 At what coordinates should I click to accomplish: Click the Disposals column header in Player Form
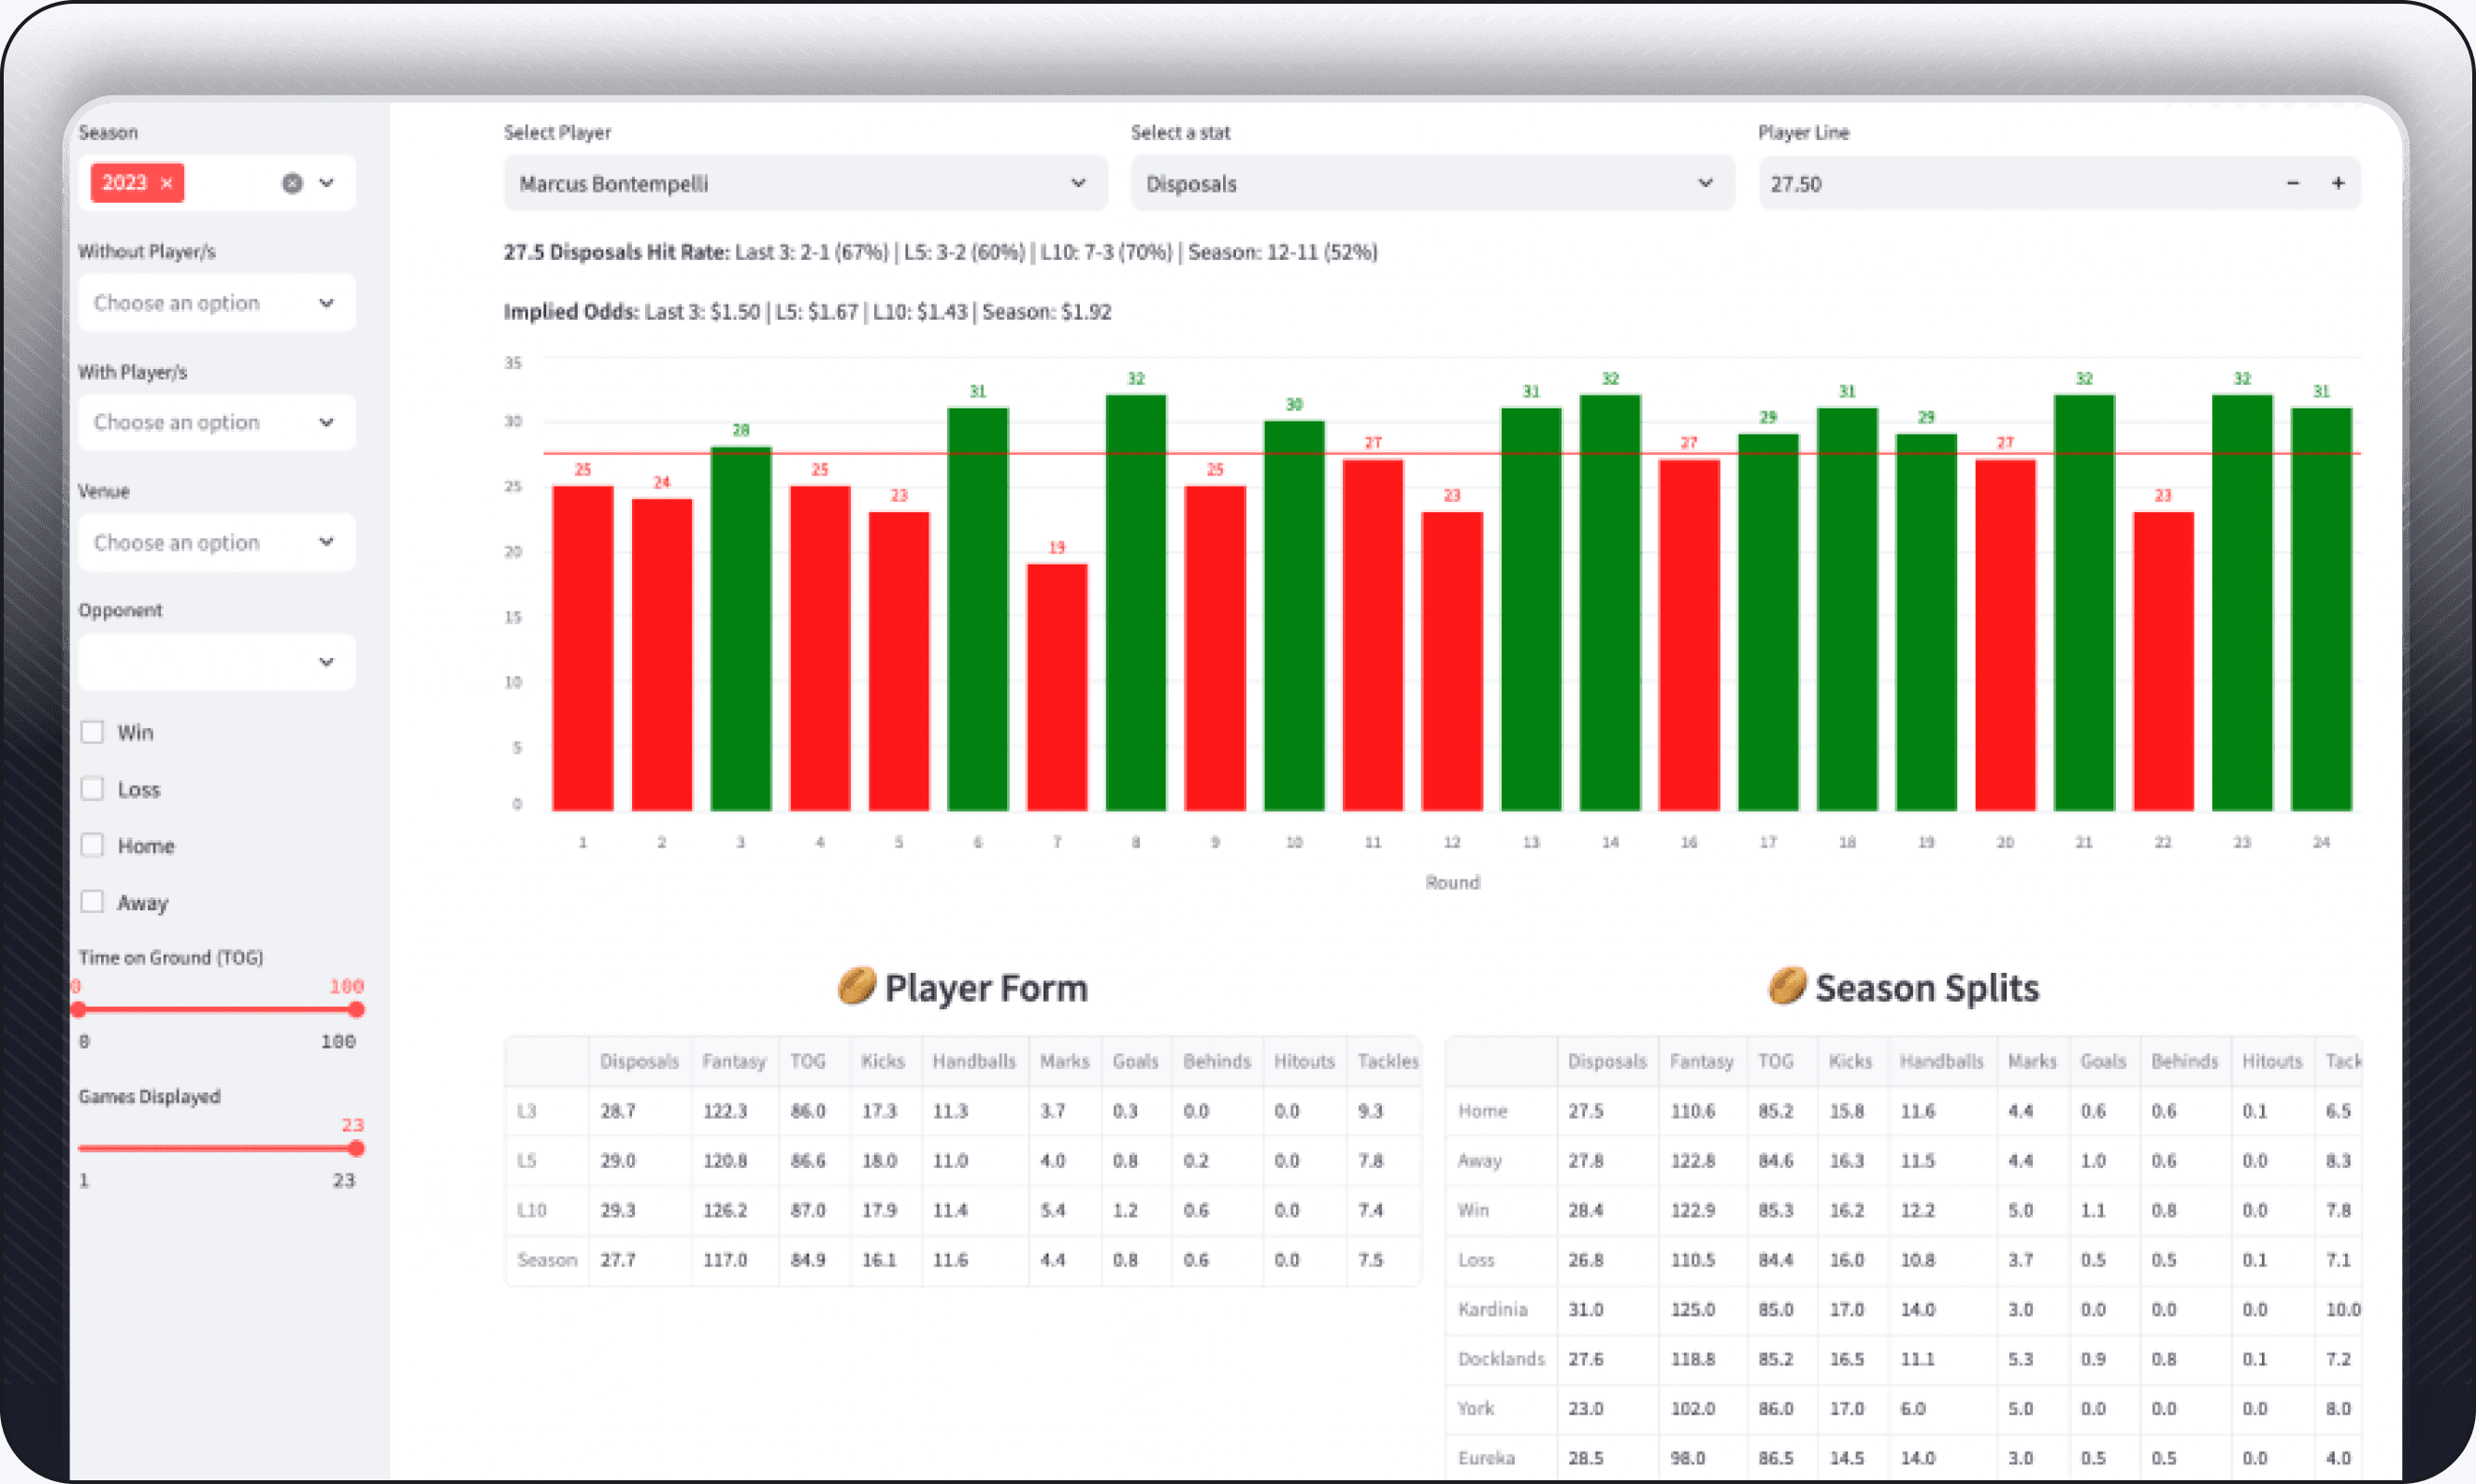pyautogui.click(x=639, y=1061)
